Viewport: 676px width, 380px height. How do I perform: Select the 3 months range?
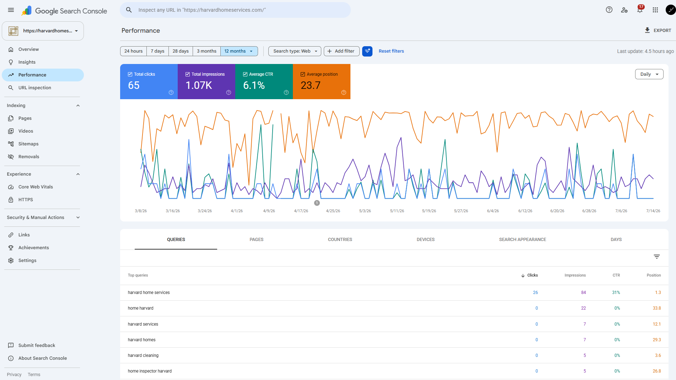pos(206,51)
